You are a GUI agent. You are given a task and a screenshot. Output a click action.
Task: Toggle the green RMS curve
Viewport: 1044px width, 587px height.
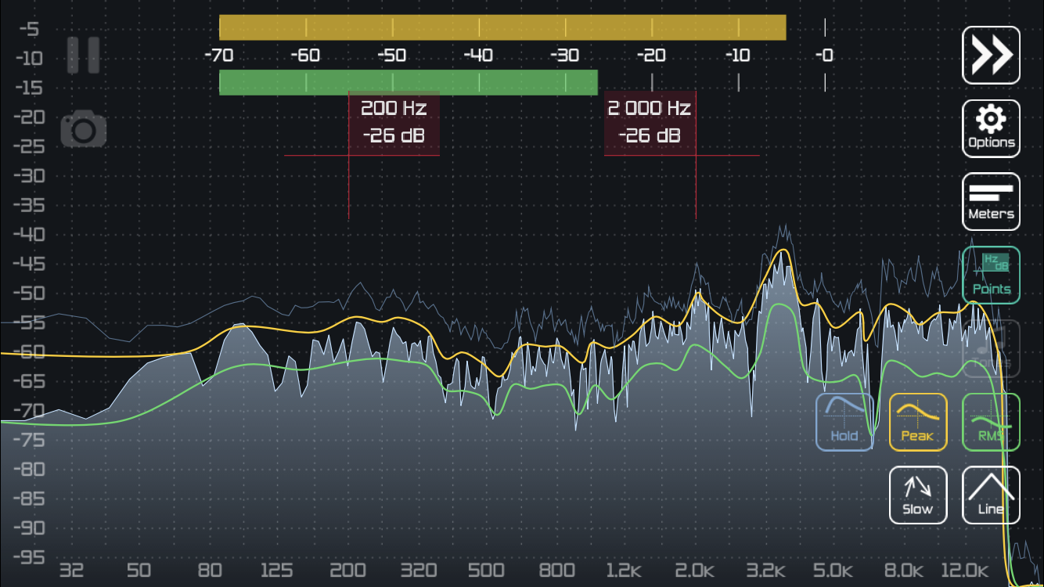pyautogui.click(x=991, y=422)
